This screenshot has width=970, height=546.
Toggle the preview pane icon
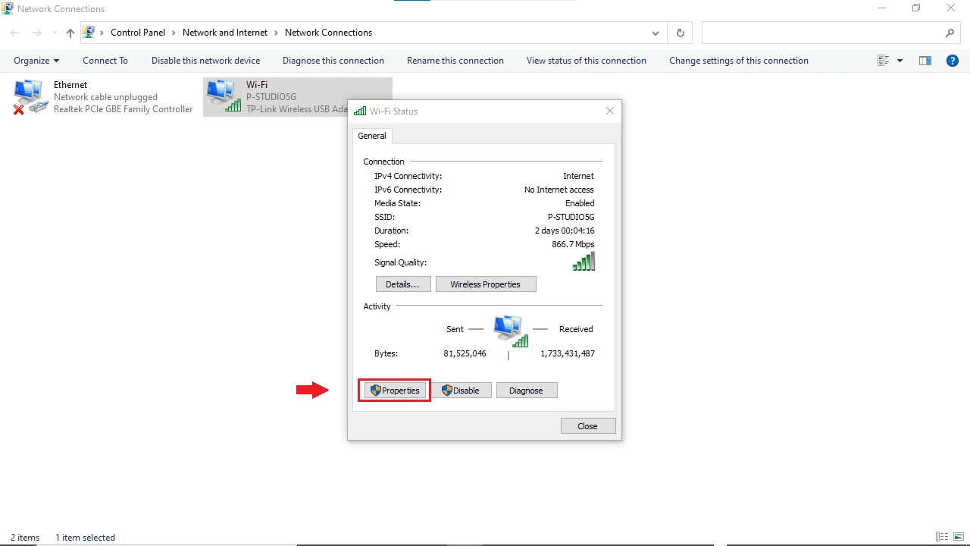925,61
